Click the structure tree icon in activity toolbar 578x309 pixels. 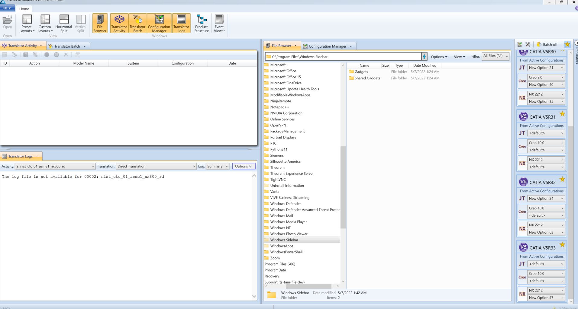[x=14, y=55]
